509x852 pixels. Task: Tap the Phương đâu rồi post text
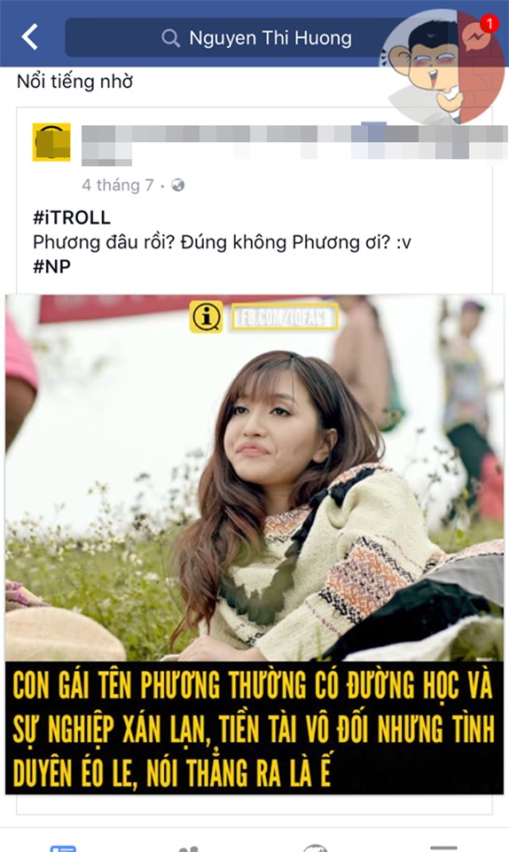pyautogui.click(x=222, y=242)
